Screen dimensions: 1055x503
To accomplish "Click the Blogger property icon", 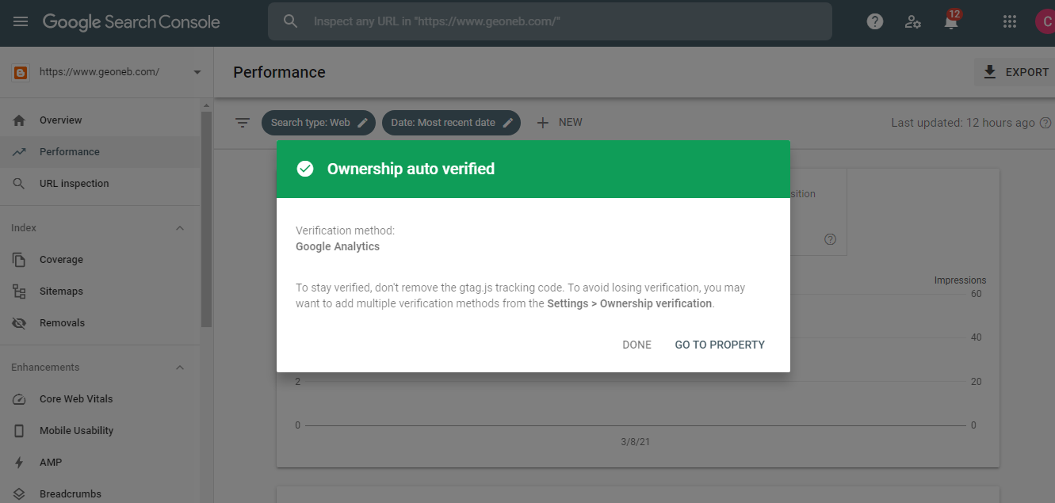I will (x=20, y=72).
